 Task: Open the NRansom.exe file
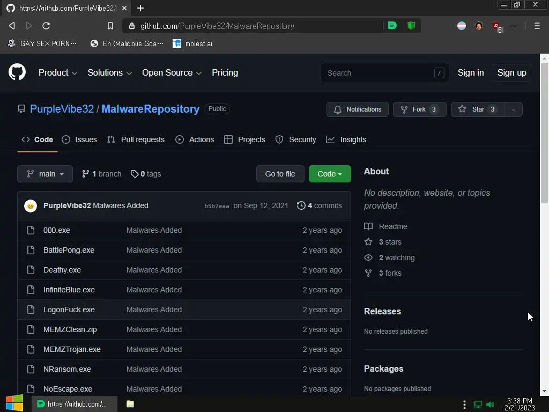67,369
